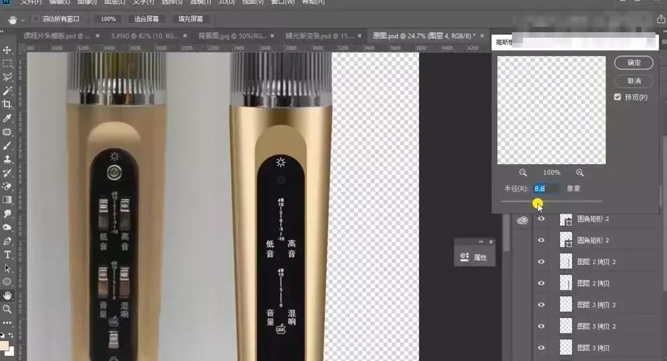This screenshot has width=667, height=361.
Task: Click the radius slider handle
Action: (x=537, y=202)
